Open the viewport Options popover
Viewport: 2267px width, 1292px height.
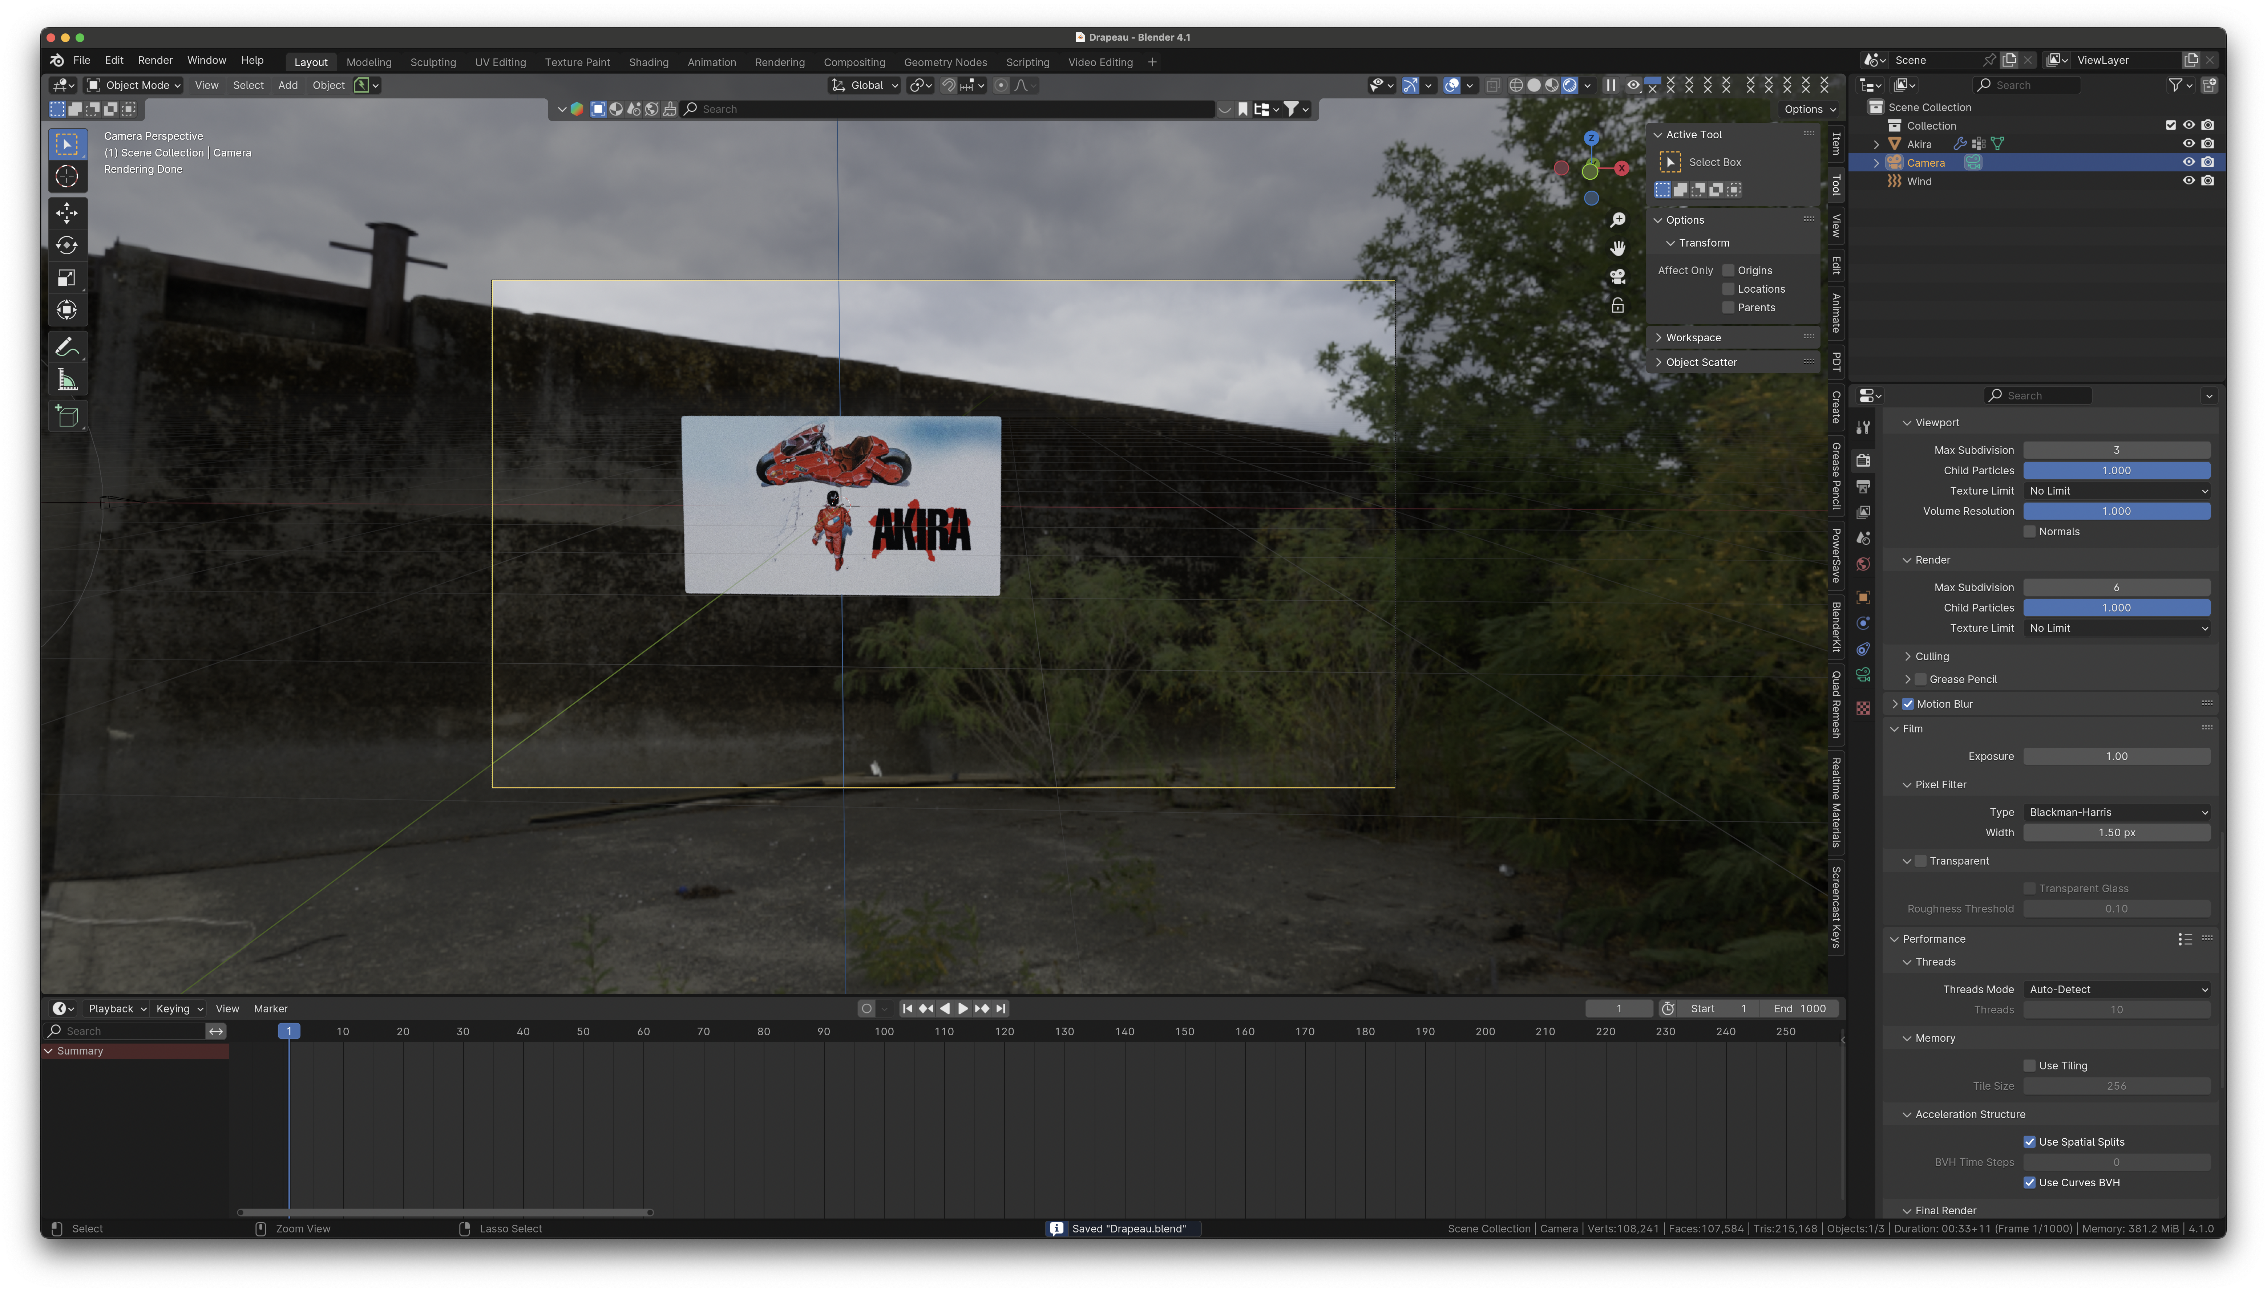pos(1810,109)
